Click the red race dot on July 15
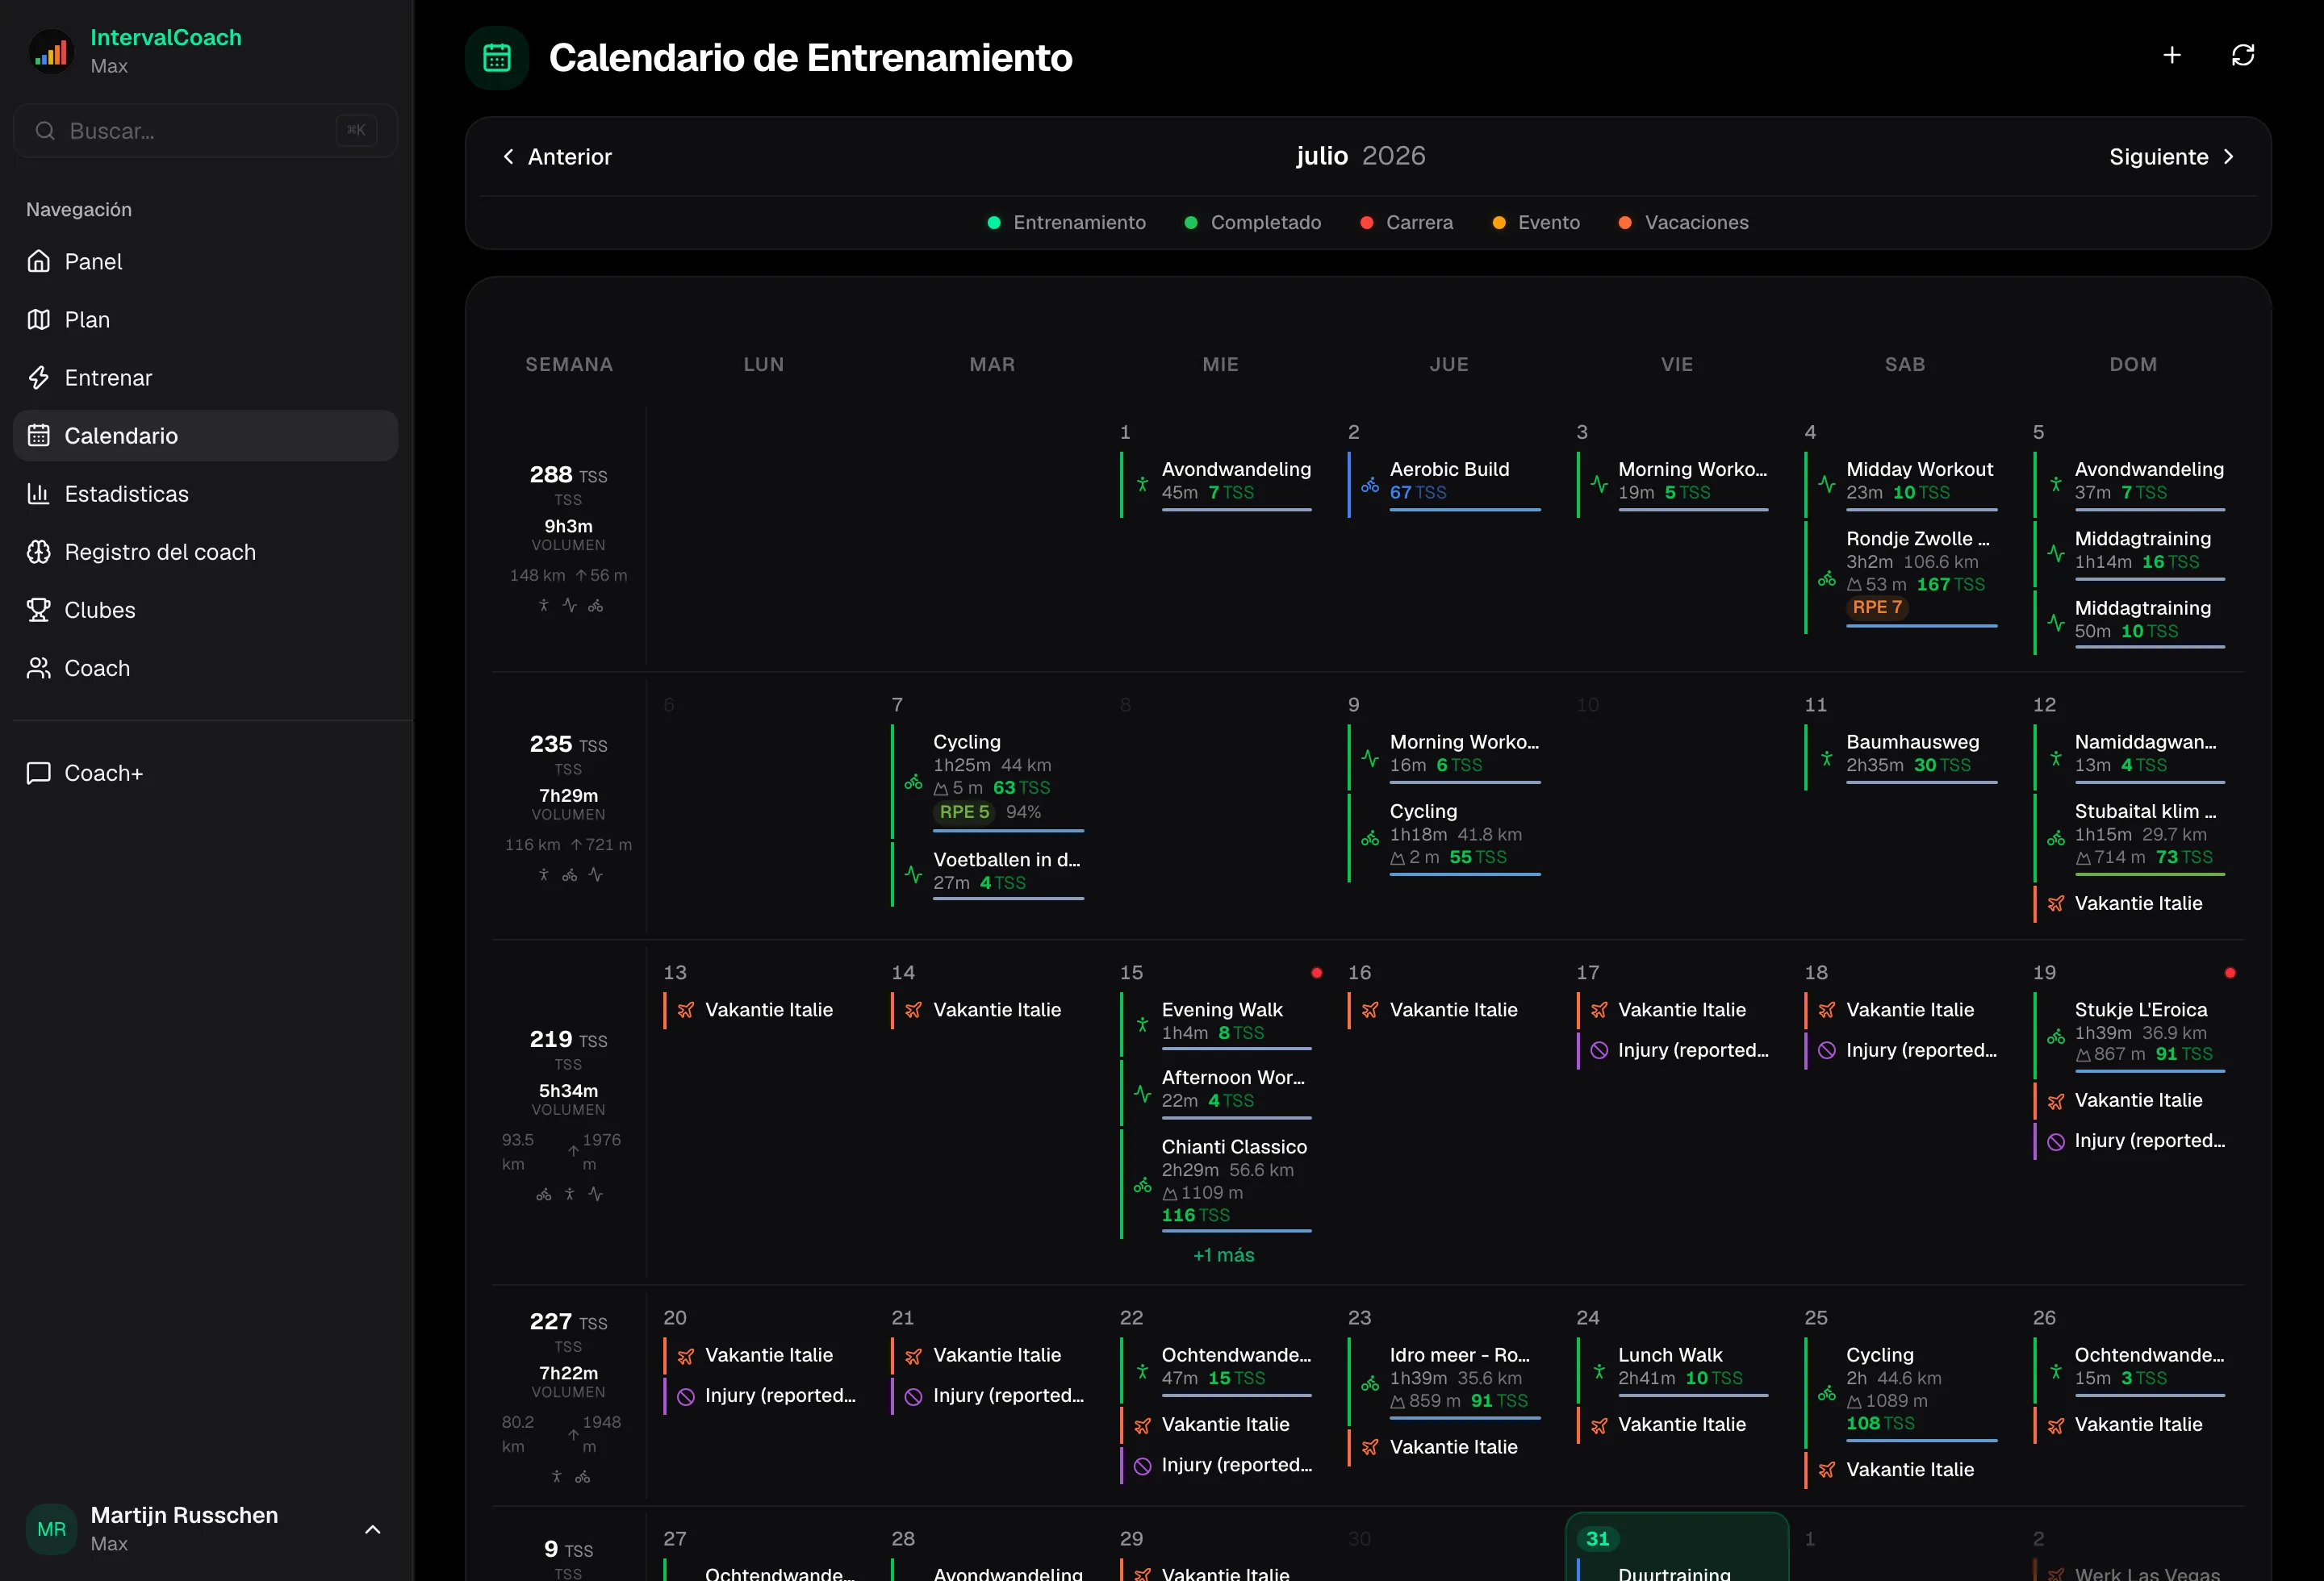 [1316, 972]
